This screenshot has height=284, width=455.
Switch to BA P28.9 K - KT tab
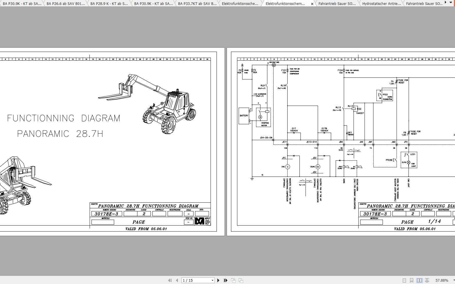tap(109, 3)
